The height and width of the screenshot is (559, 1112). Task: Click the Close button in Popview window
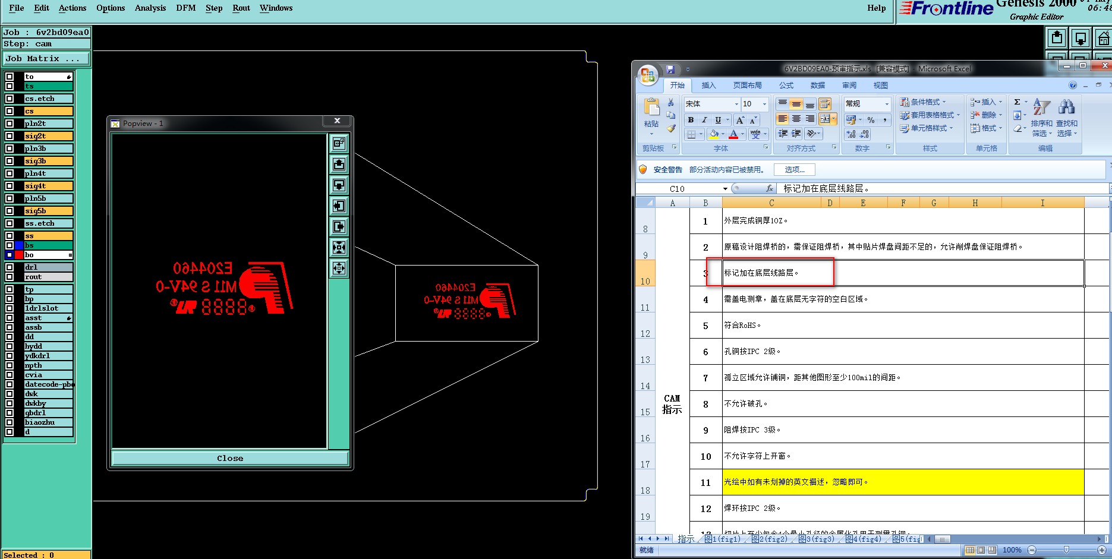coord(230,458)
